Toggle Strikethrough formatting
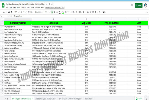The height and width of the screenshot is (100, 149). coord(57,12)
